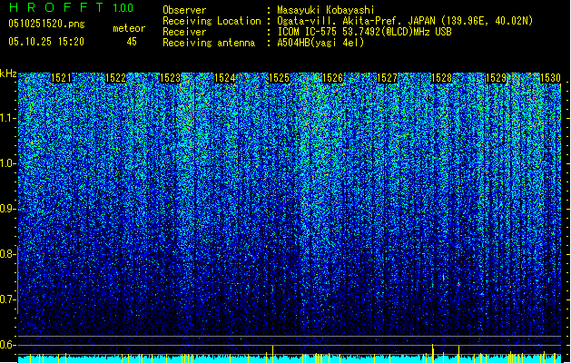This screenshot has height=363, width=571.
Task: Click the meteor label
Action: (129, 28)
